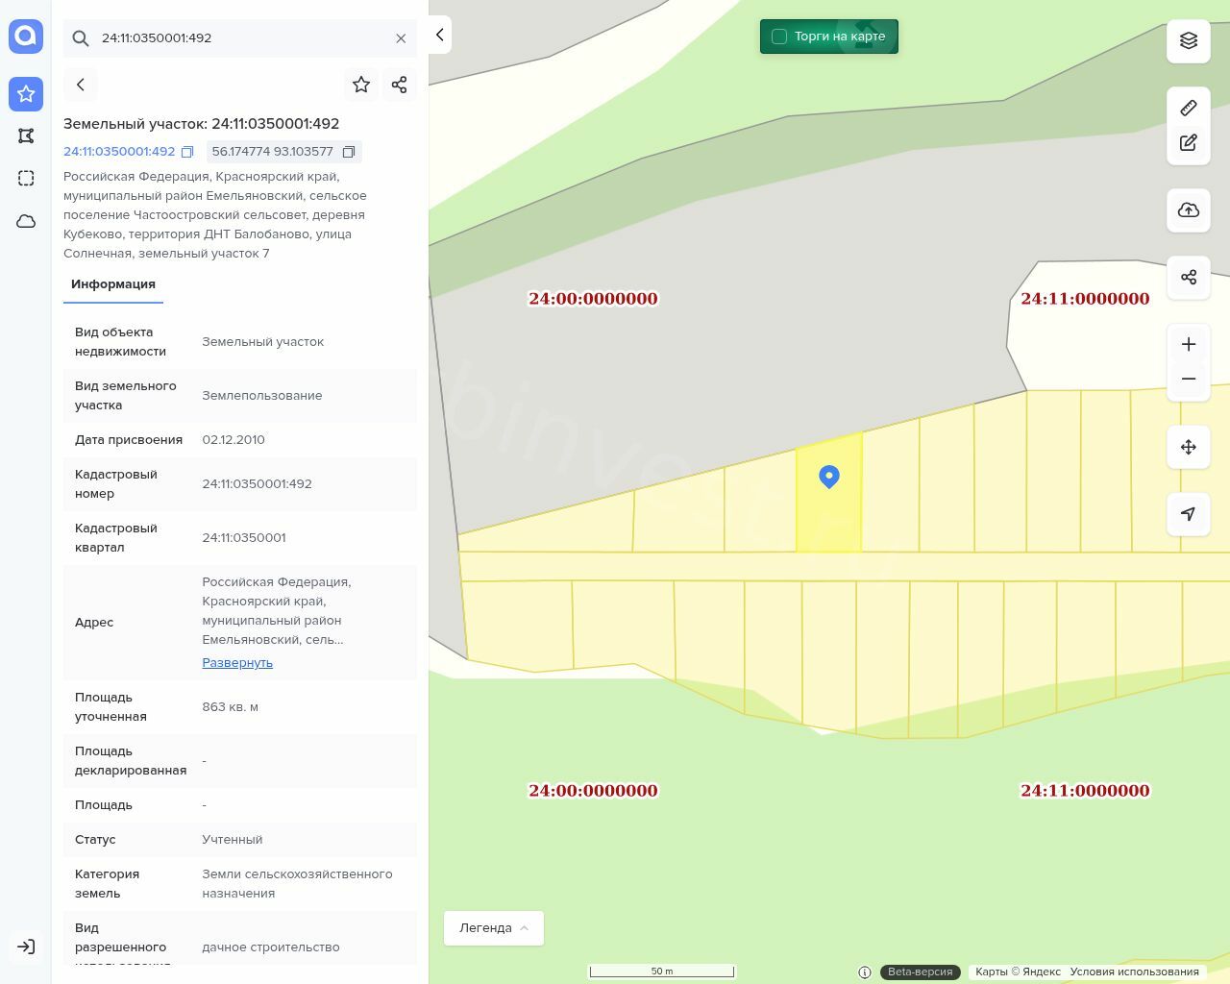Click the cloud upload icon on map
Viewport: 1230px width, 984px height.
(1189, 210)
